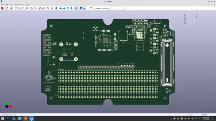
Task: Open the Preferences menu
Action: (19, 5)
